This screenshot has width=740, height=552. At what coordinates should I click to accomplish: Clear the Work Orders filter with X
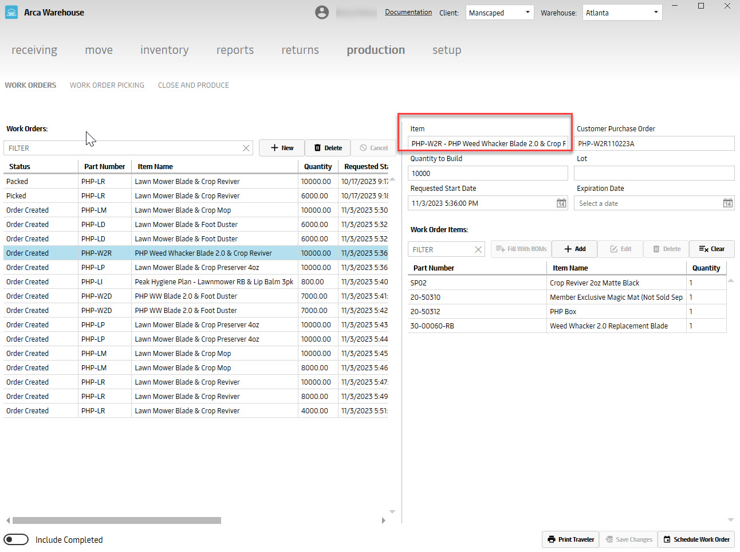pyautogui.click(x=246, y=148)
